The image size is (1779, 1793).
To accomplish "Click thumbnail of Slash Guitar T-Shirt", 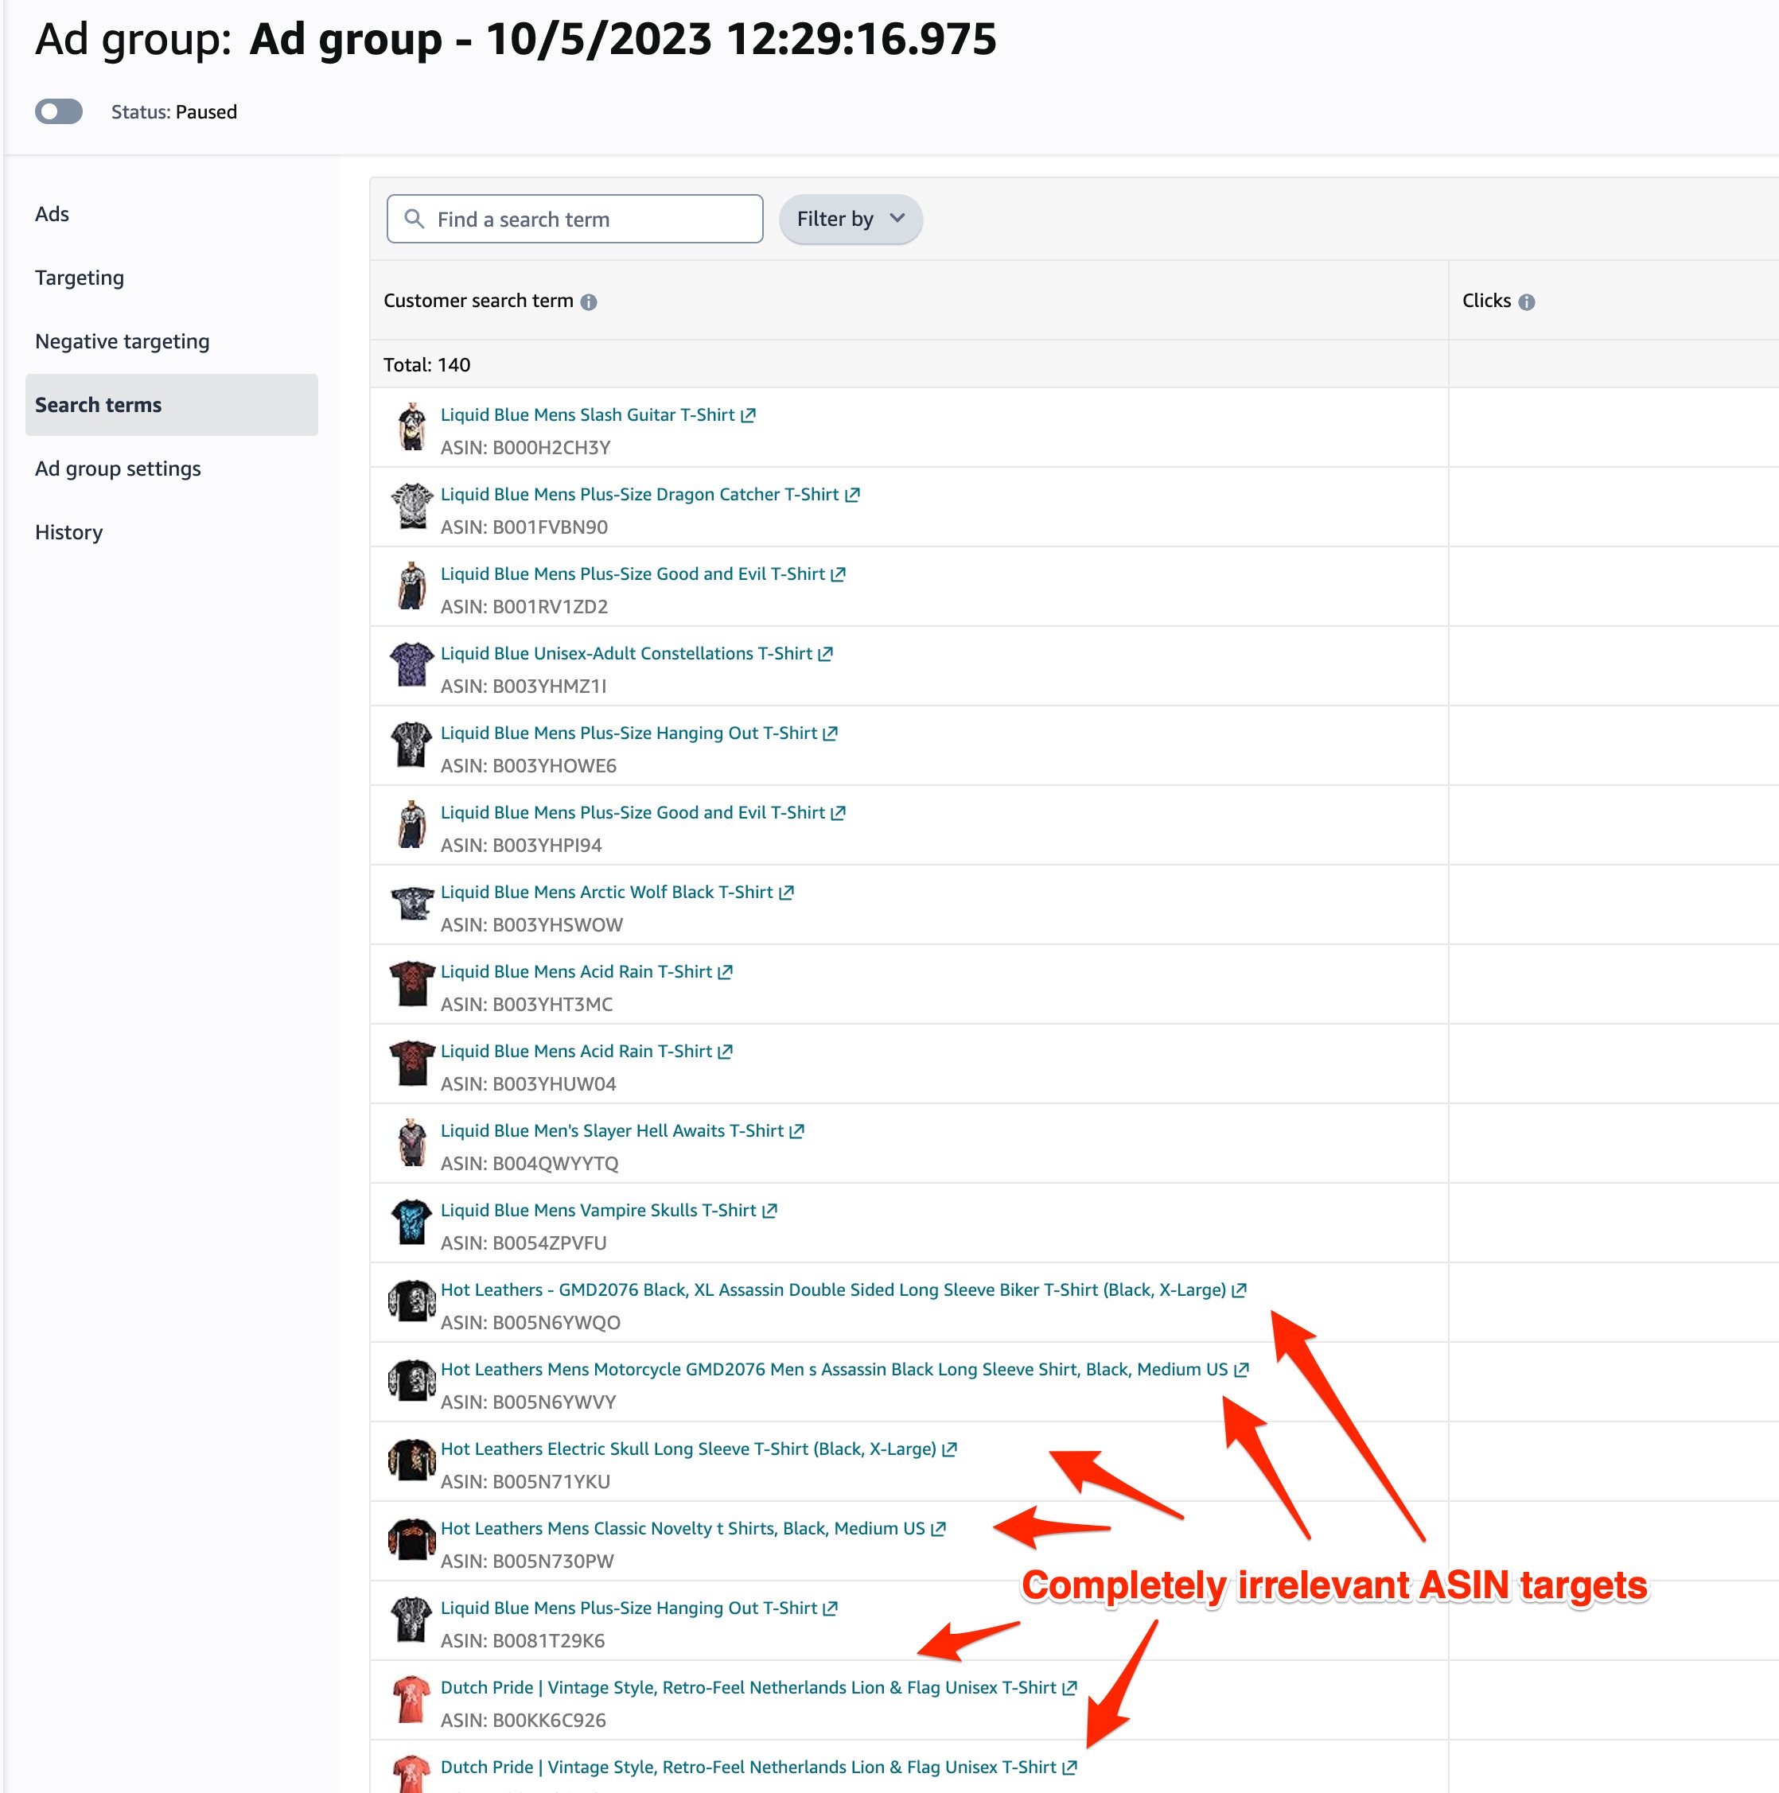I will click(411, 427).
